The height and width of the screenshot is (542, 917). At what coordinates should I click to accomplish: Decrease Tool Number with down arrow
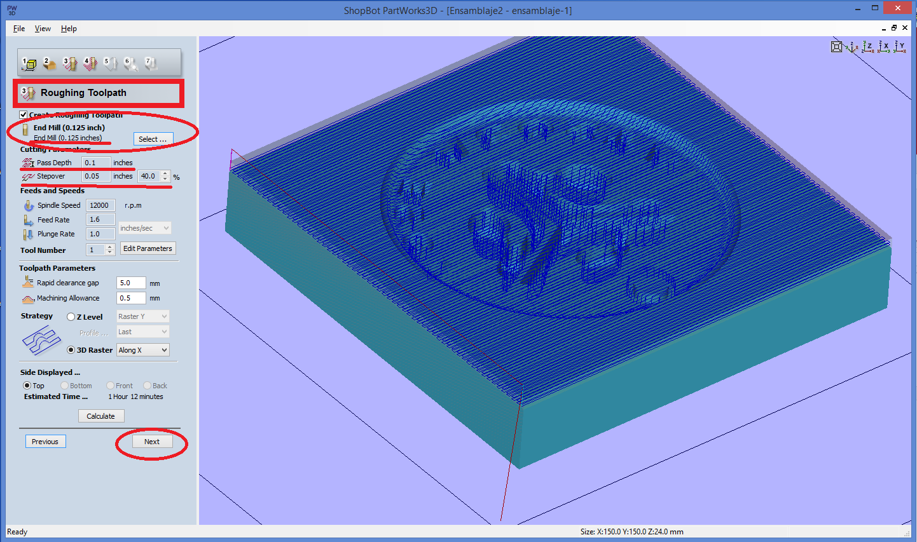pyautogui.click(x=110, y=253)
